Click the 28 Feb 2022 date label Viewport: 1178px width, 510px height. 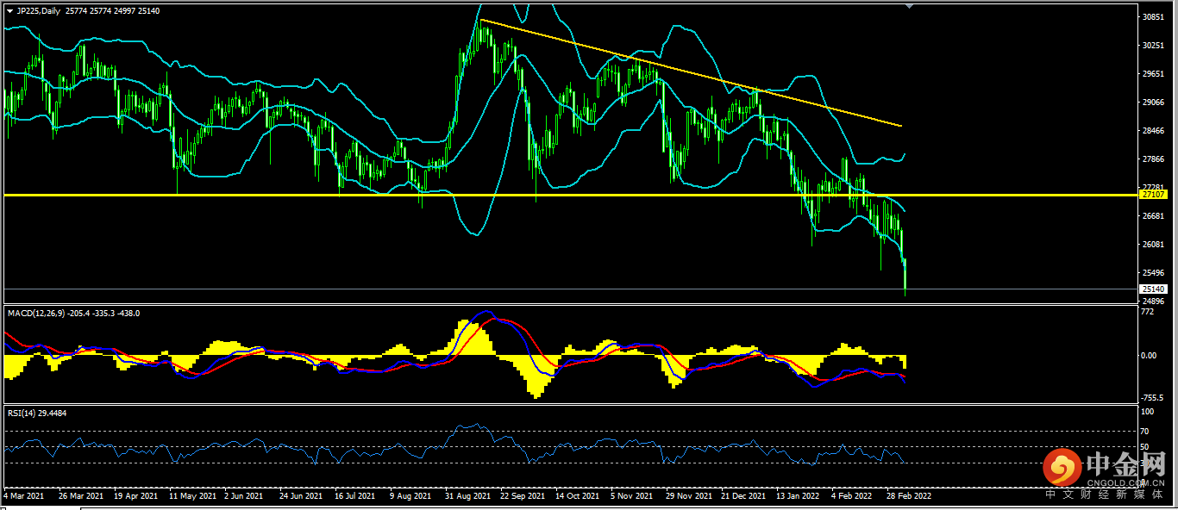coord(909,496)
